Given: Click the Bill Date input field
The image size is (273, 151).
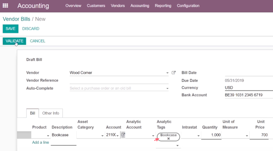Looking at the screenshot, I should point(249,73).
